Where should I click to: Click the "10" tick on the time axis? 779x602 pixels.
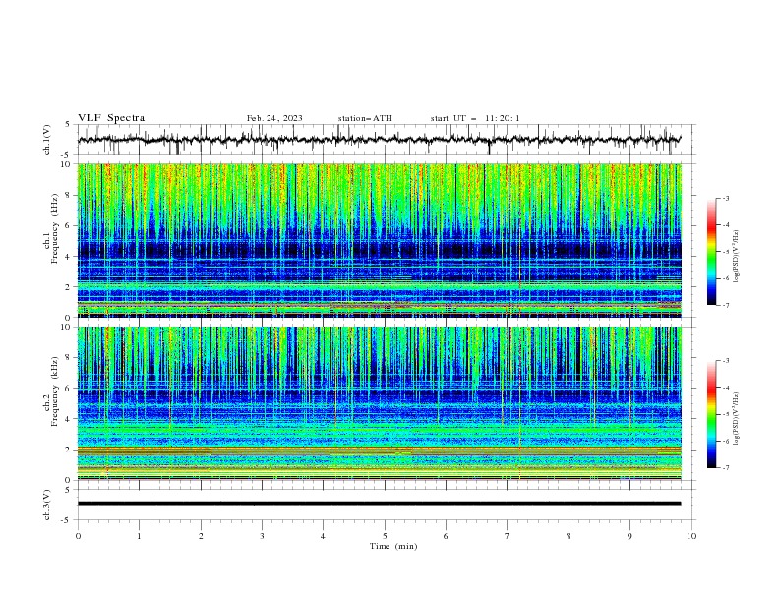click(x=691, y=536)
